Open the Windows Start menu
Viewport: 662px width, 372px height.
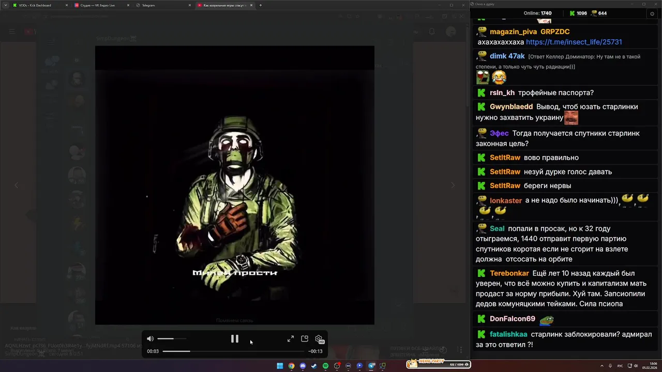[x=280, y=366]
